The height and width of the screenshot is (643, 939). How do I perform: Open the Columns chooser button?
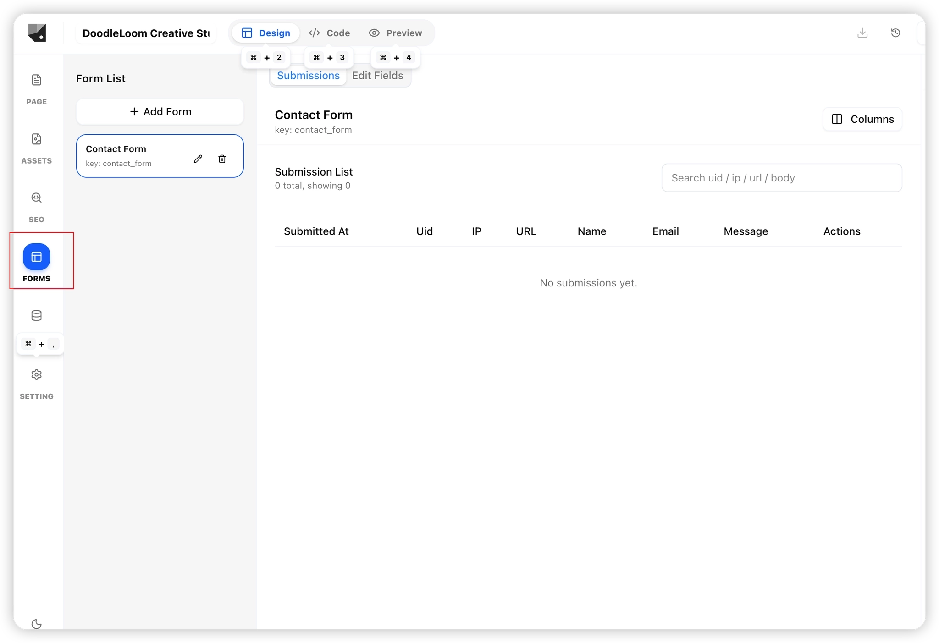862,119
